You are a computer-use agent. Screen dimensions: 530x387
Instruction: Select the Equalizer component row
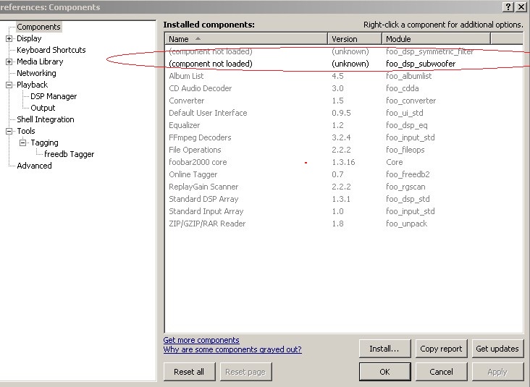click(x=344, y=125)
